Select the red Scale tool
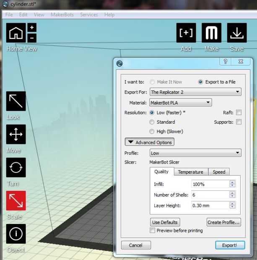The width and height of the screenshot is (257, 260). click(16, 200)
